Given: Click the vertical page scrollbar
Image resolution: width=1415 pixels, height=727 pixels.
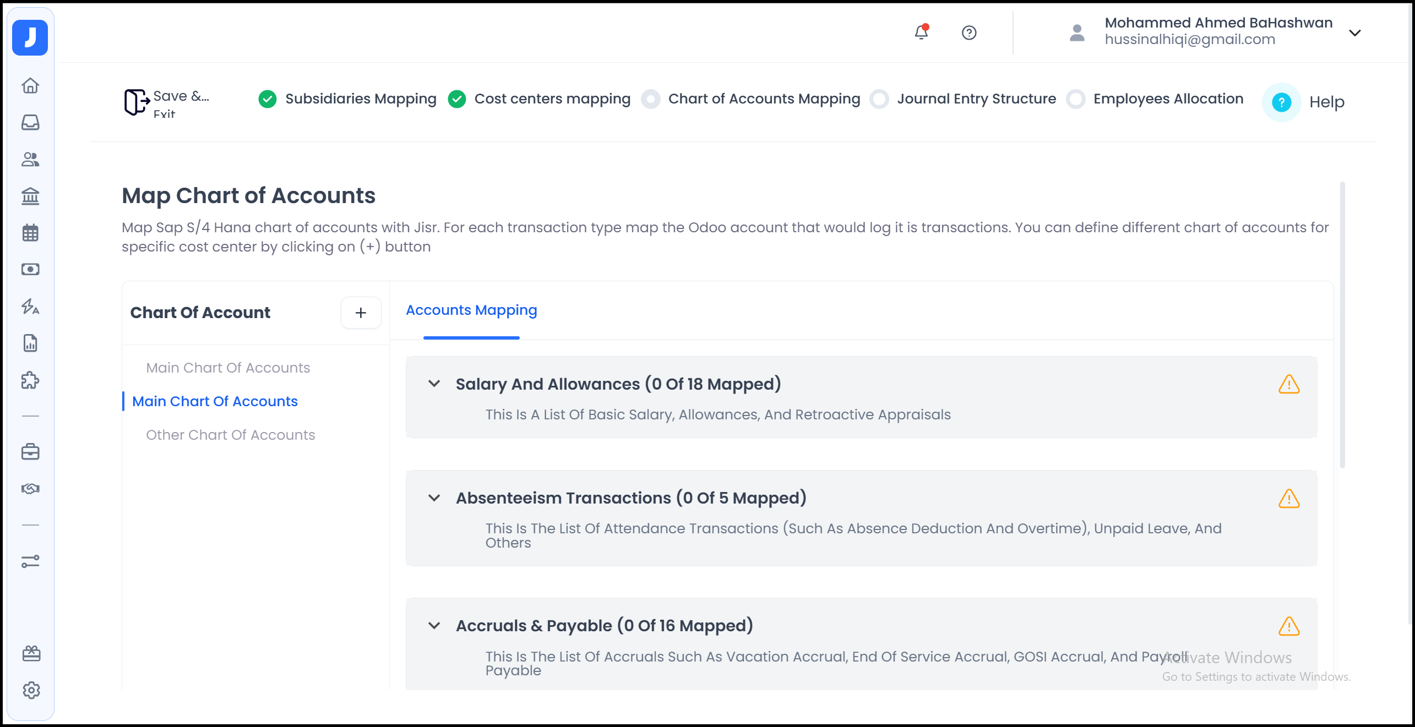Looking at the screenshot, I should coord(1342,325).
